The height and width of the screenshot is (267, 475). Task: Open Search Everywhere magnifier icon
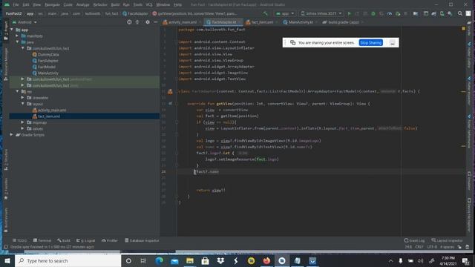(x=460, y=13)
